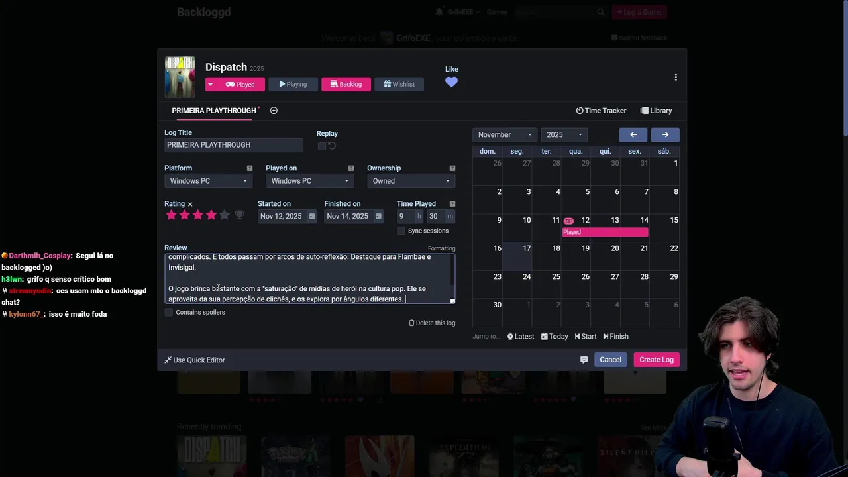The width and height of the screenshot is (848, 477).
Task: Jump to Today in calendar
Action: (555, 336)
